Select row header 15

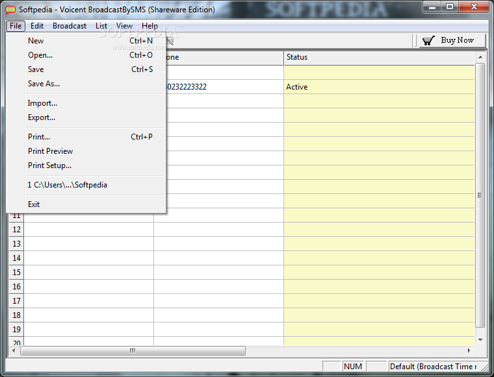click(16, 273)
